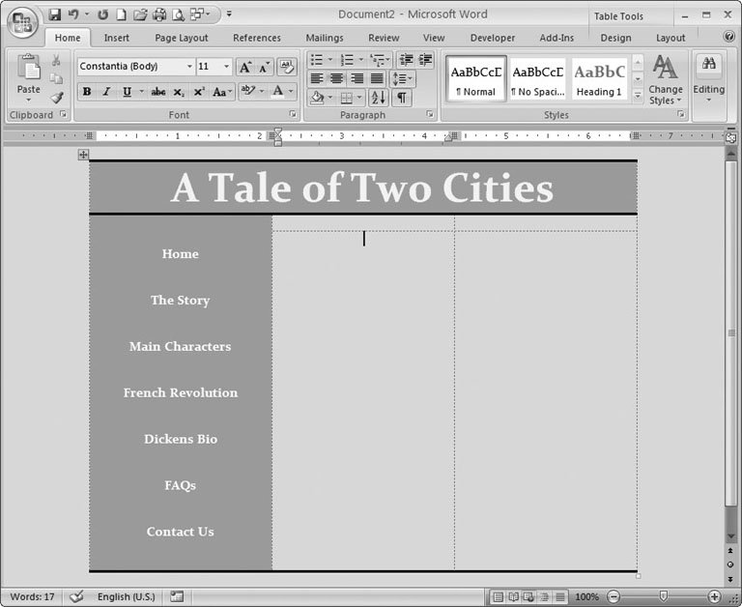The image size is (742, 607).
Task: Open the font size dropdown
Action: point(227,67)
